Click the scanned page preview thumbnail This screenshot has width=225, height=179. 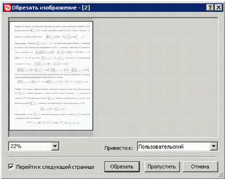click(51, 76)
